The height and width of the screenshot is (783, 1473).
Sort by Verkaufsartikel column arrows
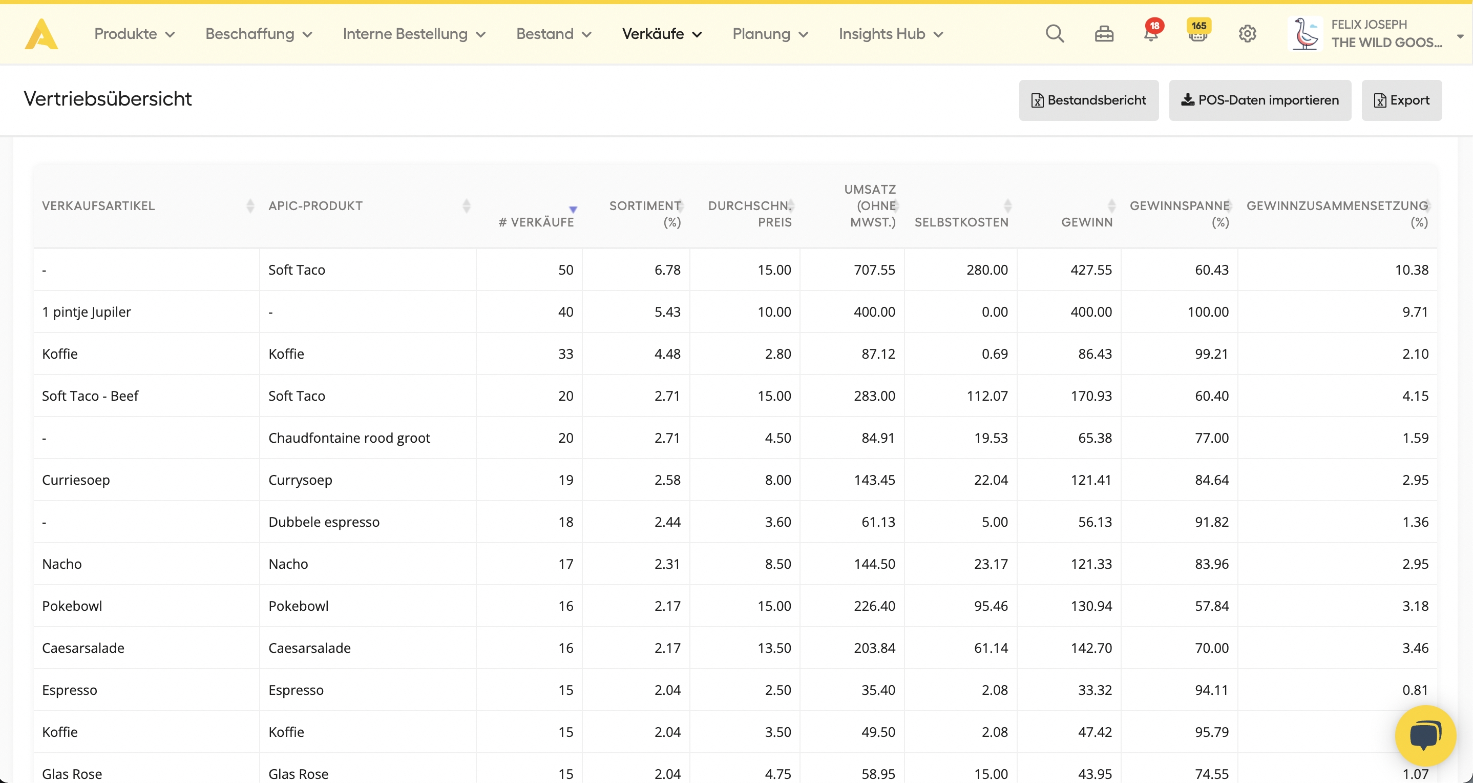pyautogui.click(x=250, y=206)
